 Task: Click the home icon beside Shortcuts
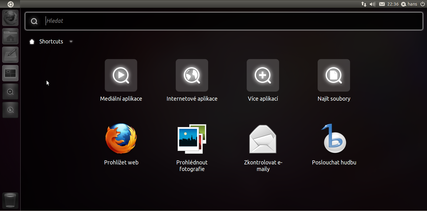[32, 42]
